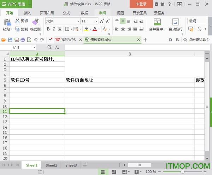This screenshot has height=175, width=212.
Task: Open the 数据 ribbon tab
Action: tap(84, 13)
